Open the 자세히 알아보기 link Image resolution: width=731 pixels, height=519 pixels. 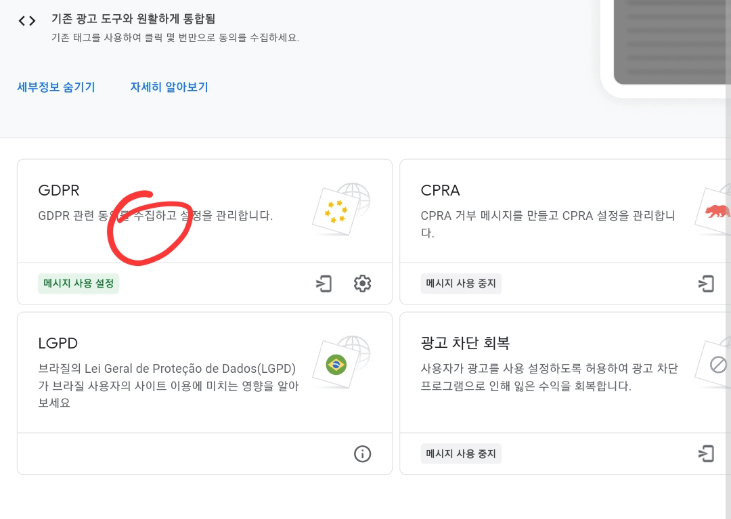tap(169, 87)
